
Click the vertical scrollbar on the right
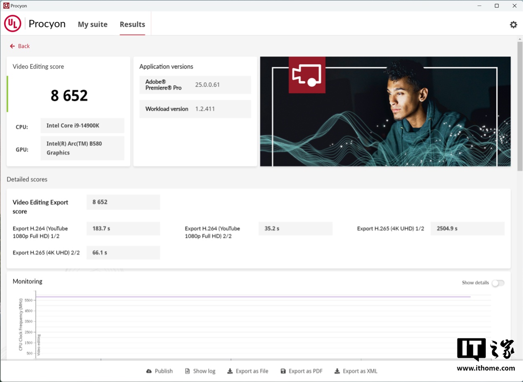click(520, 107)
